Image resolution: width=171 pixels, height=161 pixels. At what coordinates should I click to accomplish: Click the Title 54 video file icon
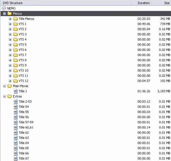[x=15, y=107]
